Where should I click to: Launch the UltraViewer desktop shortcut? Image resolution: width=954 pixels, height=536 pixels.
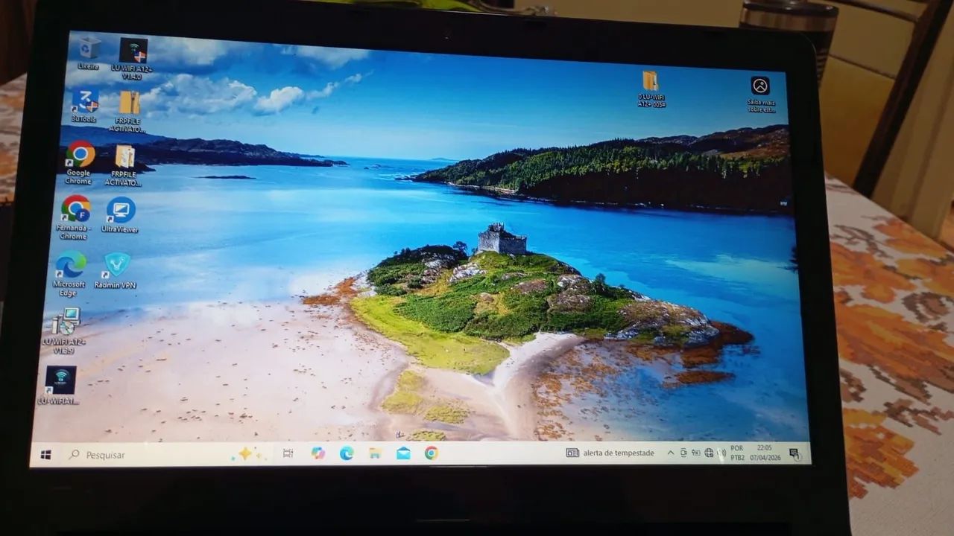pyautogui.click(x=120, y=215)
